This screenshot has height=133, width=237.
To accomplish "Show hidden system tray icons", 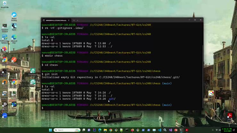I will click(x=213, y=130).
